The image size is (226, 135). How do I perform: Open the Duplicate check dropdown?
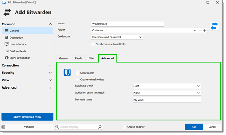point(167,86)
